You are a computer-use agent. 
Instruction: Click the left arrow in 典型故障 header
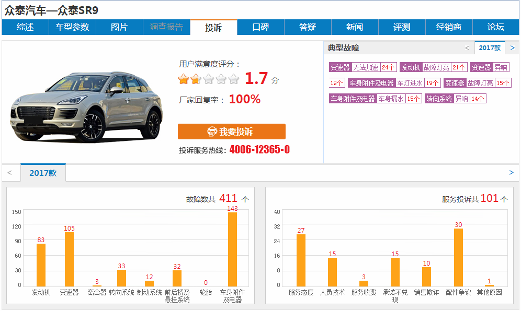coord(467,48)
